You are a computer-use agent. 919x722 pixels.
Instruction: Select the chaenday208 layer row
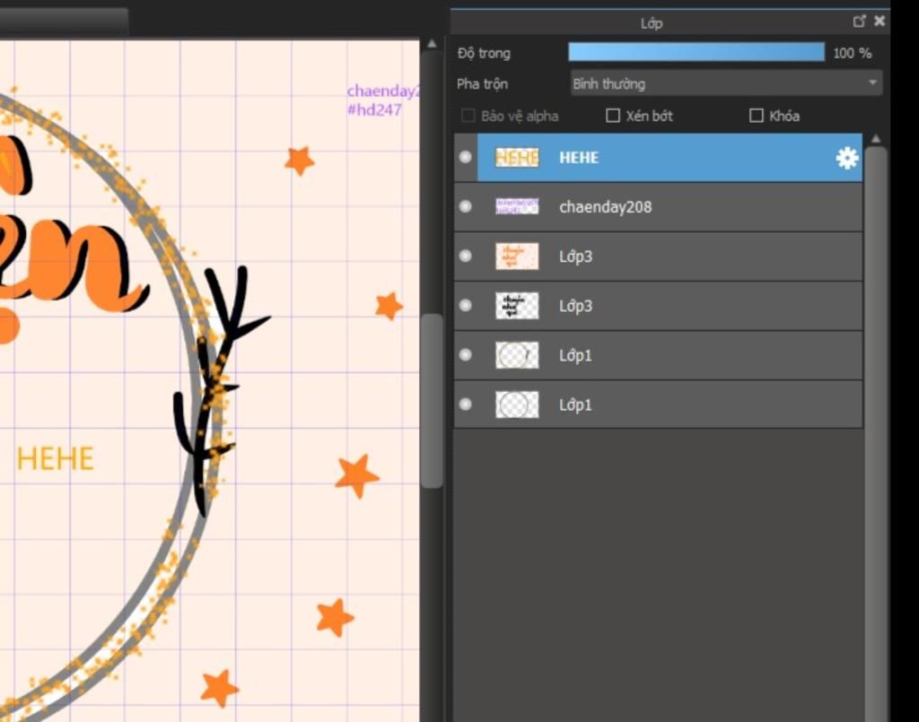point(658,206)
